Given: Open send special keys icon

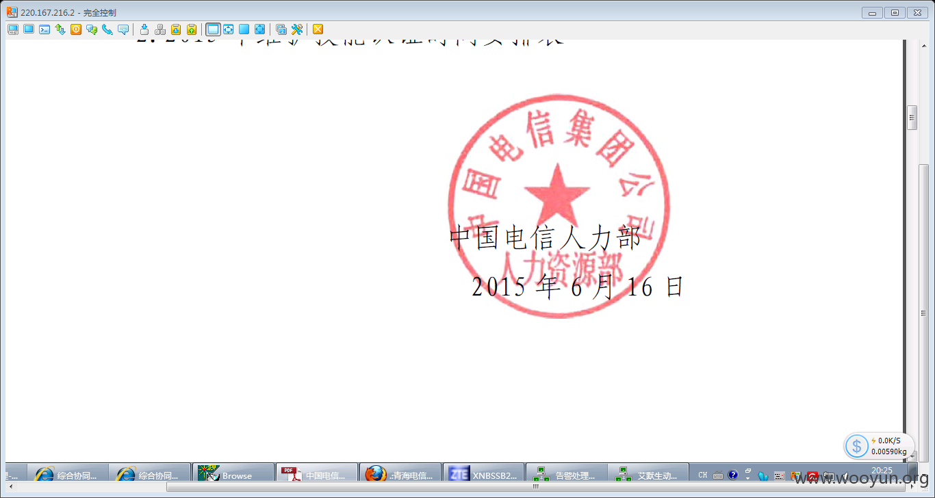Looking at the screenshot, I should tap(160, 29).
